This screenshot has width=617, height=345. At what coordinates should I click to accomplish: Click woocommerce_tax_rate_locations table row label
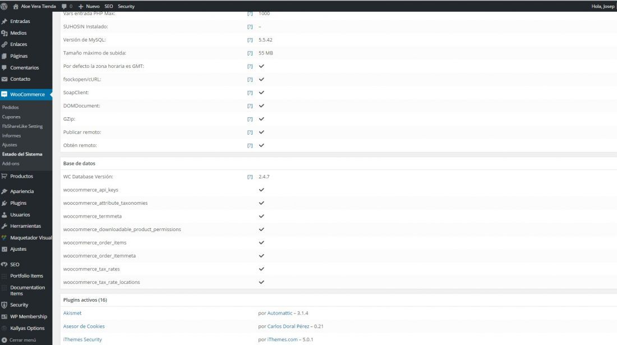(x=102, y=282)
